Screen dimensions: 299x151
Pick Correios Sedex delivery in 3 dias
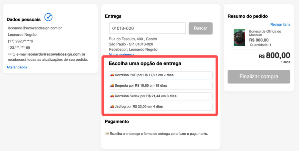point(160,96)
